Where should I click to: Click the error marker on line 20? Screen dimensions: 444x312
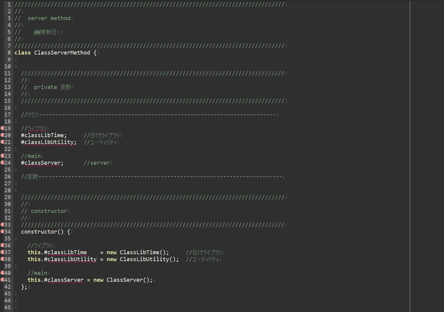pyautogui.click(x=2, y=135)
